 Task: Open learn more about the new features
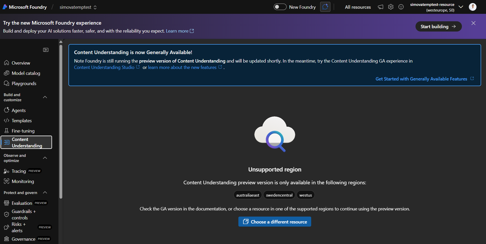tap(185, 67)
